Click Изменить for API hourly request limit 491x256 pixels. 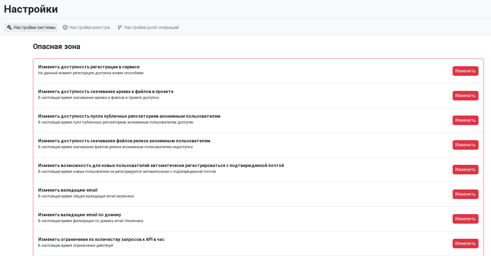coord(465,243)
